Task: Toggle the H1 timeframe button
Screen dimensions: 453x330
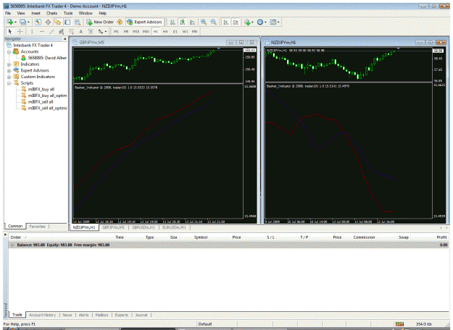Action: [x=155, y=31]
